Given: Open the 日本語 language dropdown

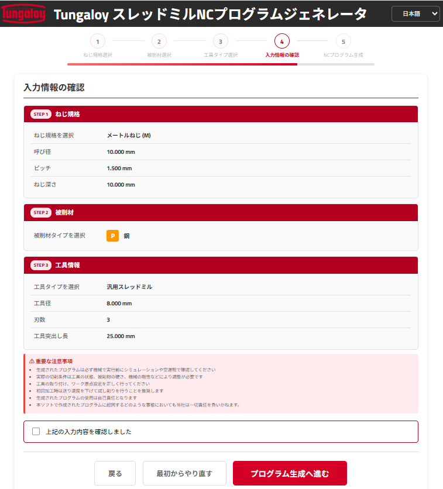Looking at the screenshot, I should [415, 13].
